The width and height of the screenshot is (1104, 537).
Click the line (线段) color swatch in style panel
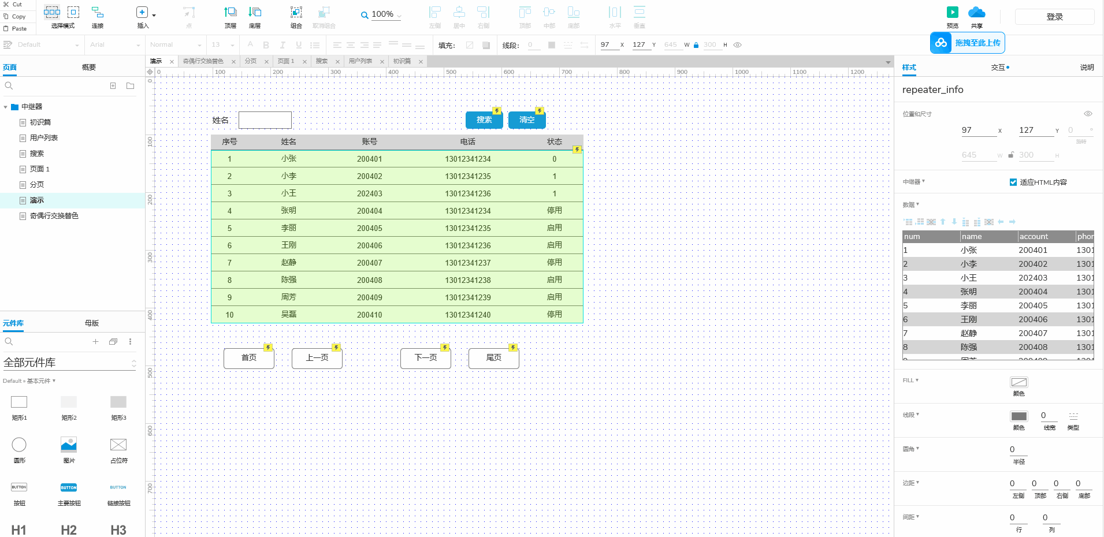[1019, 416]
